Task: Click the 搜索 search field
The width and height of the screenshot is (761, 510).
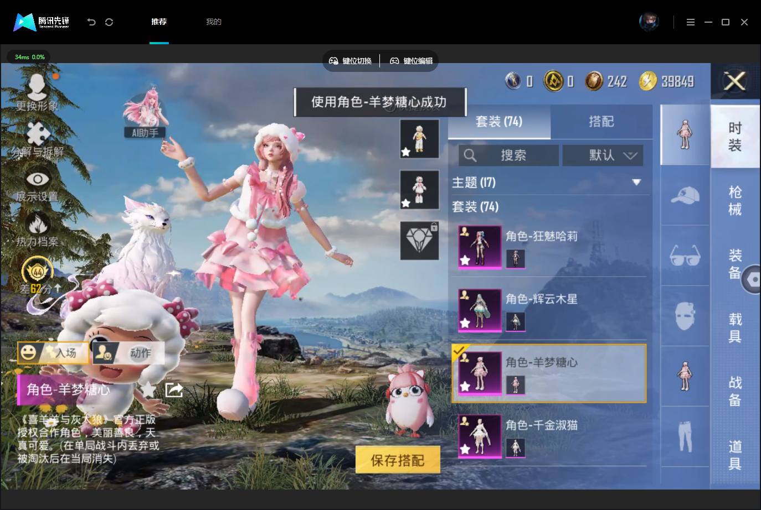Action: coord(508,155)
